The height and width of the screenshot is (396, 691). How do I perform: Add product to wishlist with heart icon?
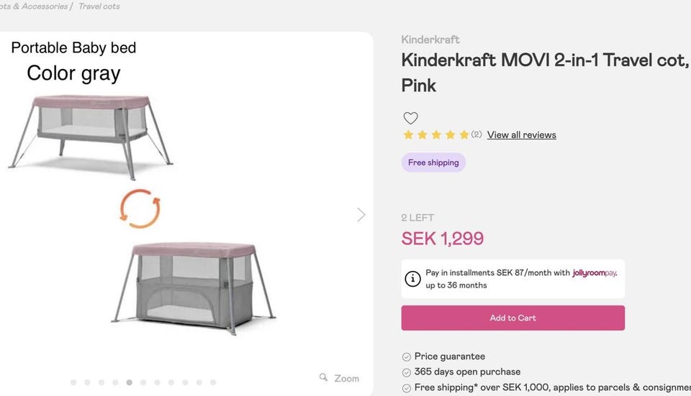(410, 119)
